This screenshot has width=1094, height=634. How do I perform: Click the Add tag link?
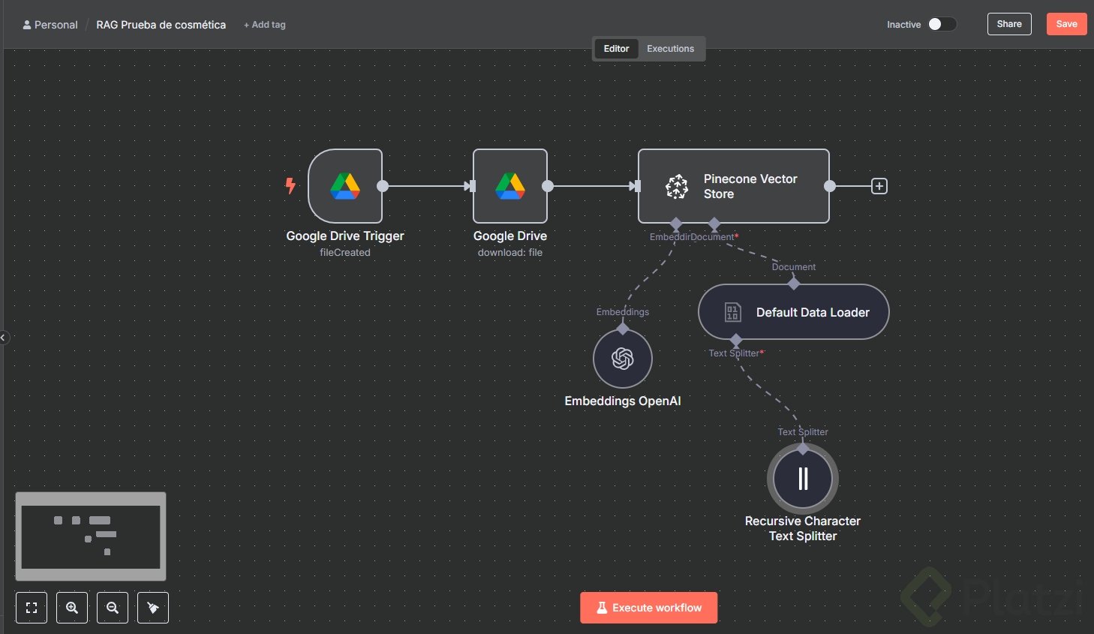point(265,25)
